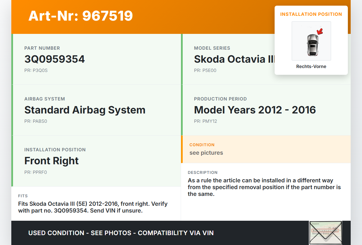Click the orange Installation Position card title
This screenshot has width=362, height=245.
[x=311, y=14]
